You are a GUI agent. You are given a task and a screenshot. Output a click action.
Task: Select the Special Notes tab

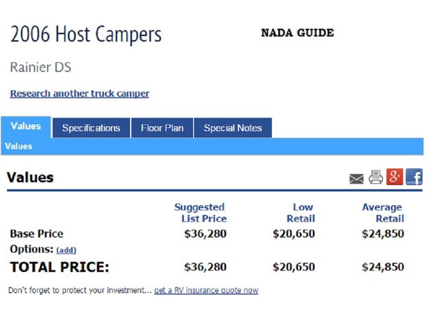coord(233,128)
